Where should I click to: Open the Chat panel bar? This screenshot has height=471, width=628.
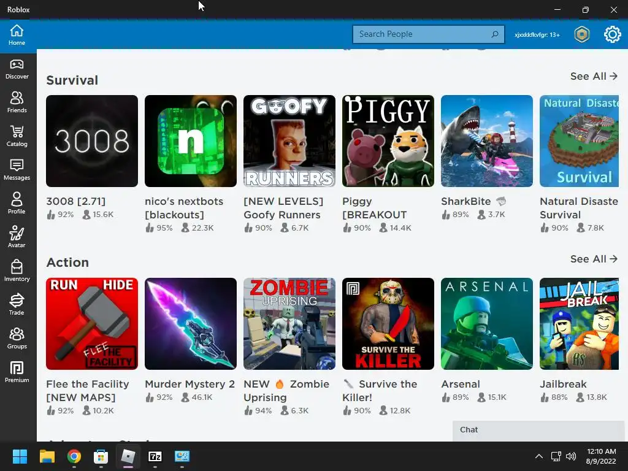[538, 431]
